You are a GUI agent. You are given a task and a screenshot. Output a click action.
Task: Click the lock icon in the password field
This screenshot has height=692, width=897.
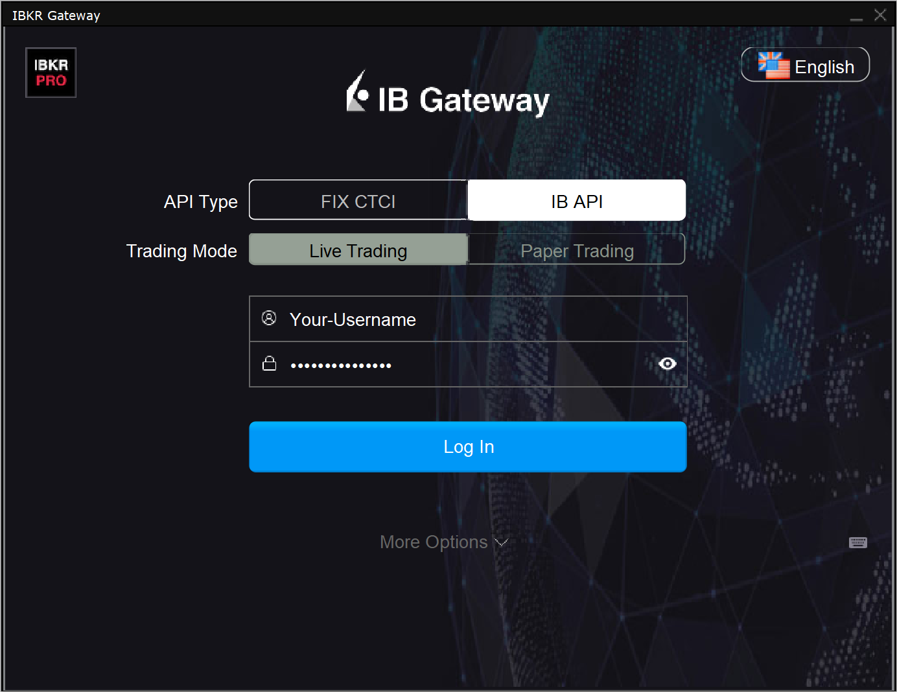point(269,363)
